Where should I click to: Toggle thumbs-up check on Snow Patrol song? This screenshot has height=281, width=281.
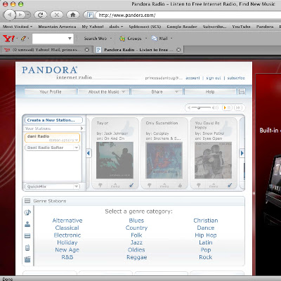click(230, 185)
